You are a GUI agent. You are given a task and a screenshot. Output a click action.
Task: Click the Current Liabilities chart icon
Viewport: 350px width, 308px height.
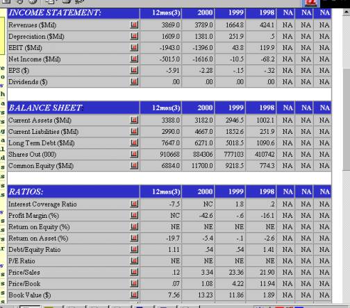point(134,131)
